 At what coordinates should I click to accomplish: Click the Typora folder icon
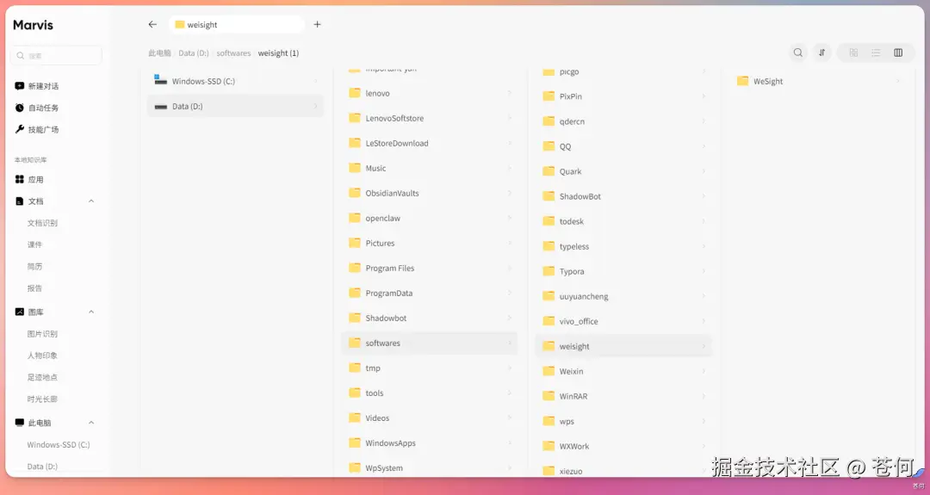pos(549,271)
